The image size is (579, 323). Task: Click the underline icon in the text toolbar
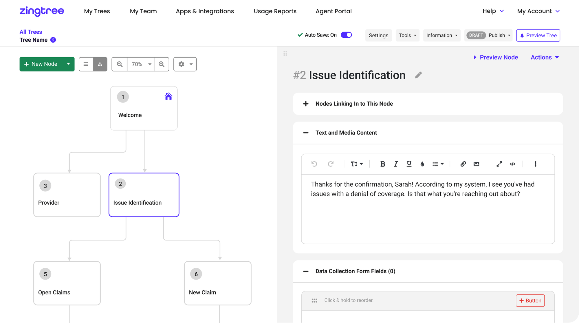click(x=409, y=164)
